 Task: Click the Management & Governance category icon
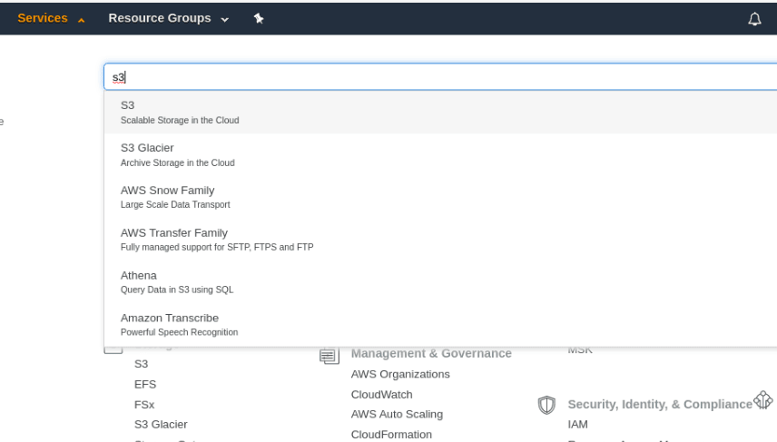coord(329,356)
